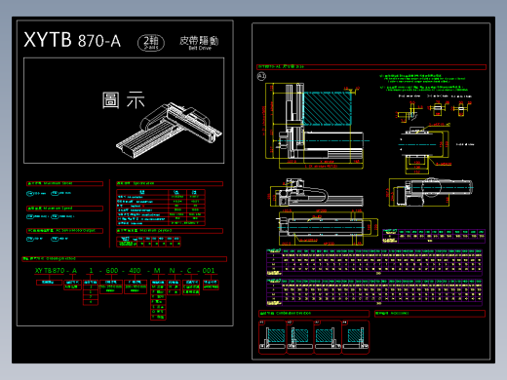
Task: Click the "XYTB 870-A" drawing title
Action: (x=72, y=40)
